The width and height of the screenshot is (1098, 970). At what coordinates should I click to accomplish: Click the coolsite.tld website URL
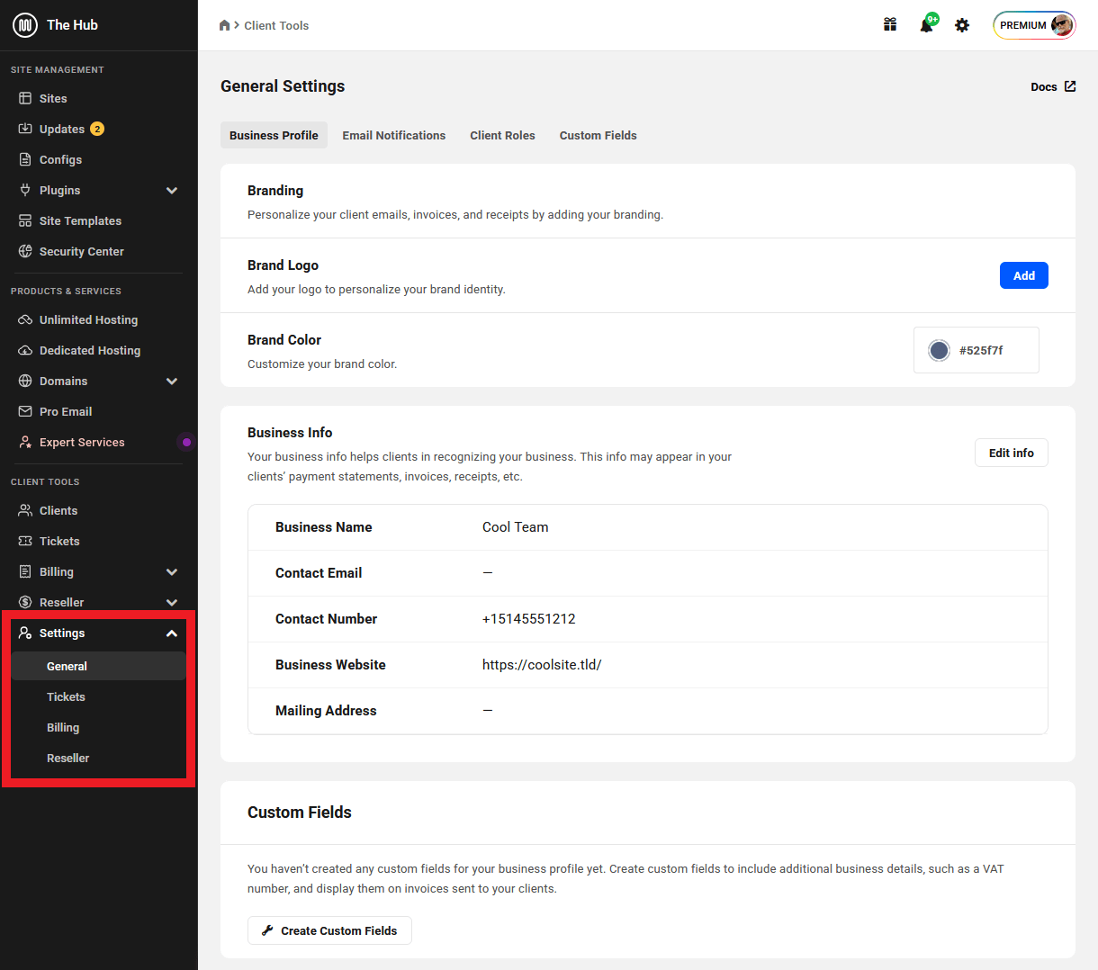coord(542,664)
